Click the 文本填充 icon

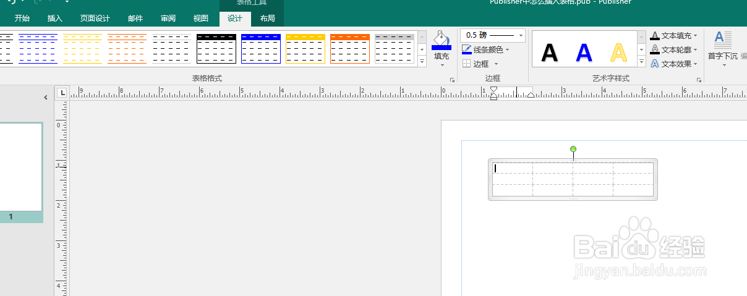(655, 35)
